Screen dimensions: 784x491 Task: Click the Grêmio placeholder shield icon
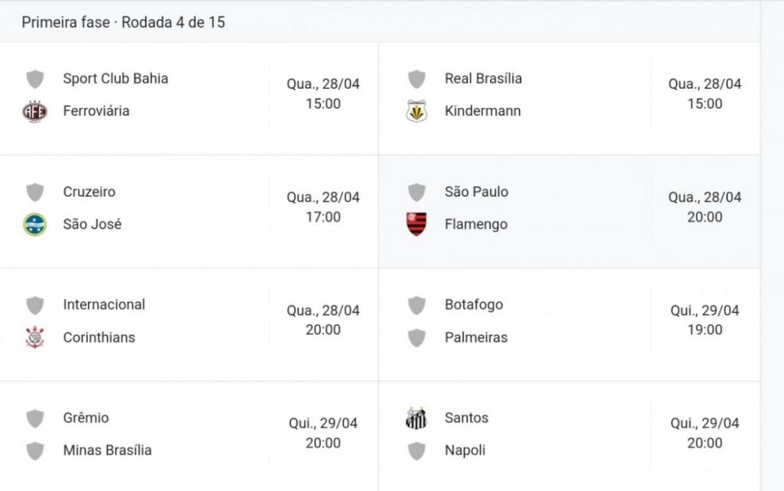(34, 418)
